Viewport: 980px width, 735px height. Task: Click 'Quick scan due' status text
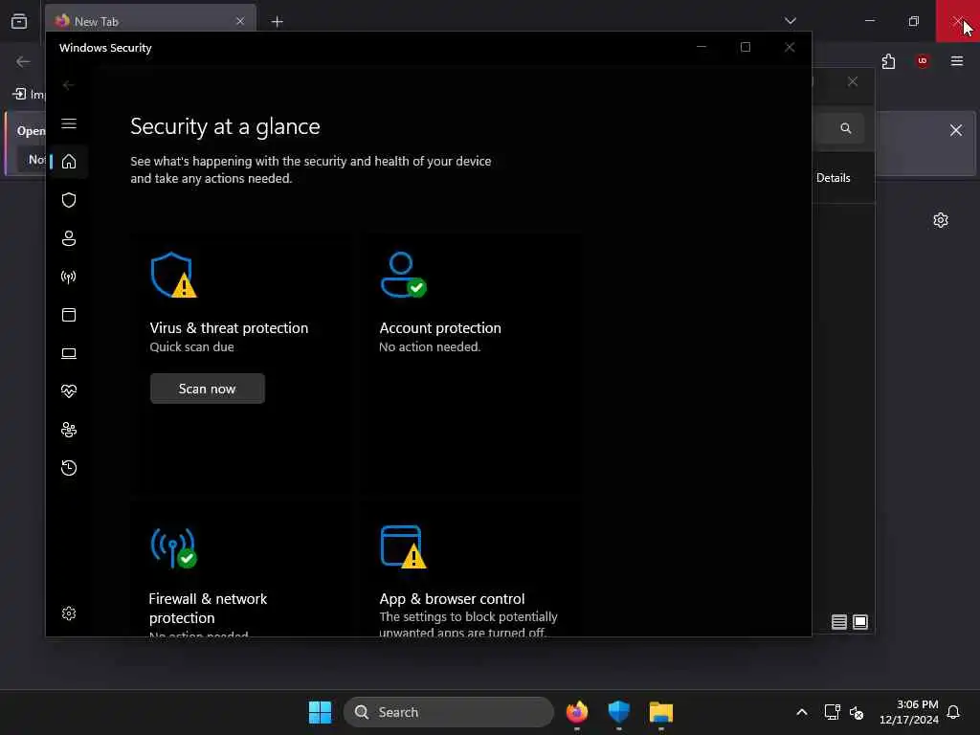coord(191,346)
